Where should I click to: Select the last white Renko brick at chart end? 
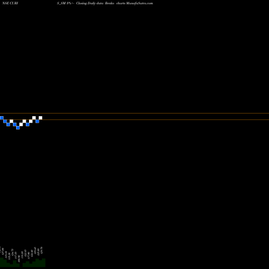40,118
